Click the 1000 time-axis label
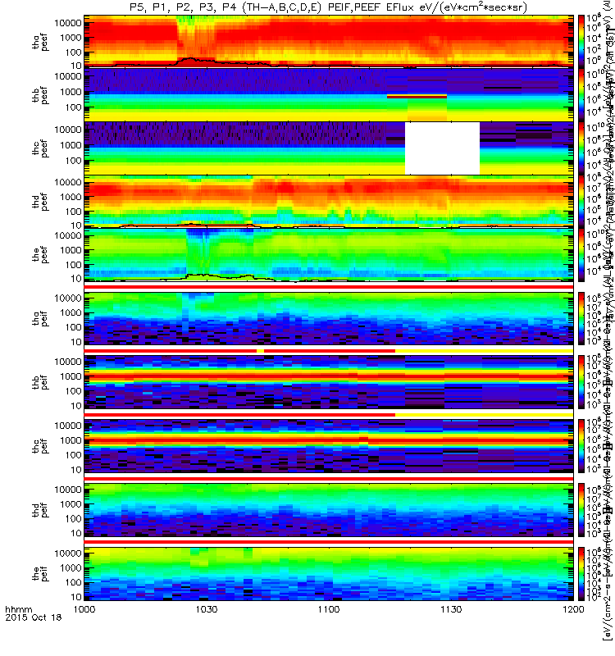The height and width of the screenshot is (656, 615). click(84, 609)
